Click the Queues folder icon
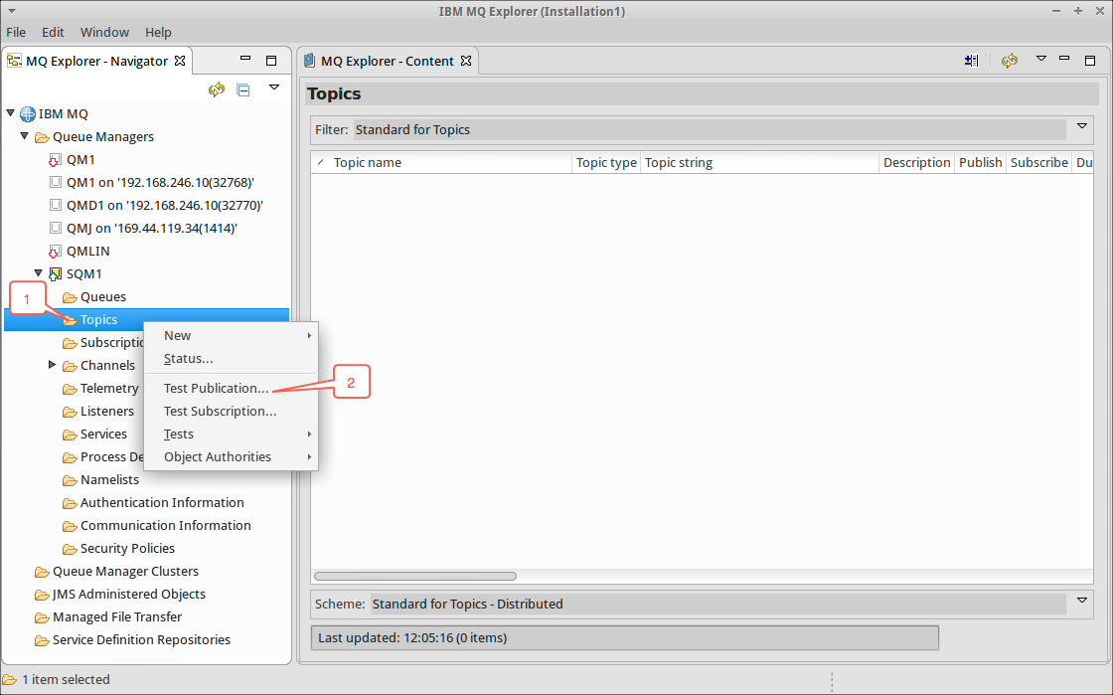The height and width of the screenshot is (695, 1113). click(x=70, y=297)
